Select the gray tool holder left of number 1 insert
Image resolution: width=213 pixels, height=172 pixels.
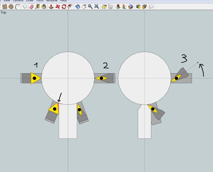[x=26, y=78]
